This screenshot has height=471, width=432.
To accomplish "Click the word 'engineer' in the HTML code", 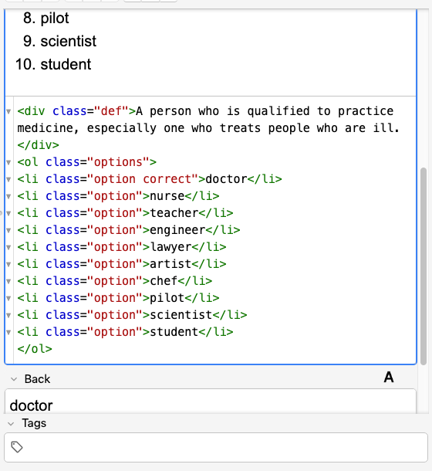I will coord(177,230).
